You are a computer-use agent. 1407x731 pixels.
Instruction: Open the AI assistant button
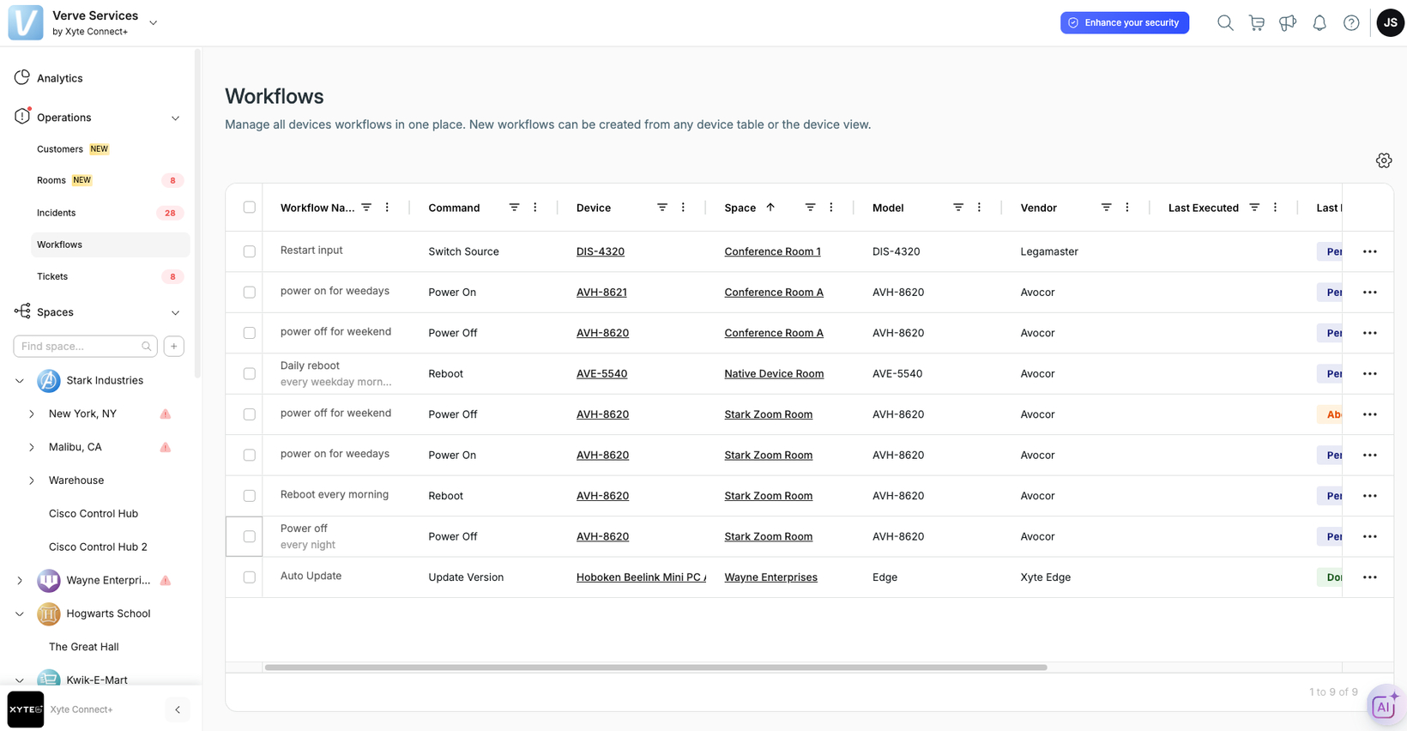[x=1384, y=705]
